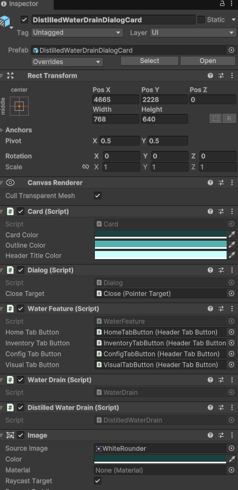Click the Header Title Color swatch
238x490 pixels.
(160, 255)
